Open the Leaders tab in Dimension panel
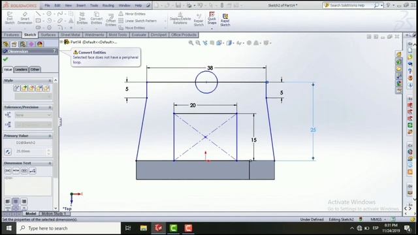Screen dimensions: 418x235 [21, 70]
